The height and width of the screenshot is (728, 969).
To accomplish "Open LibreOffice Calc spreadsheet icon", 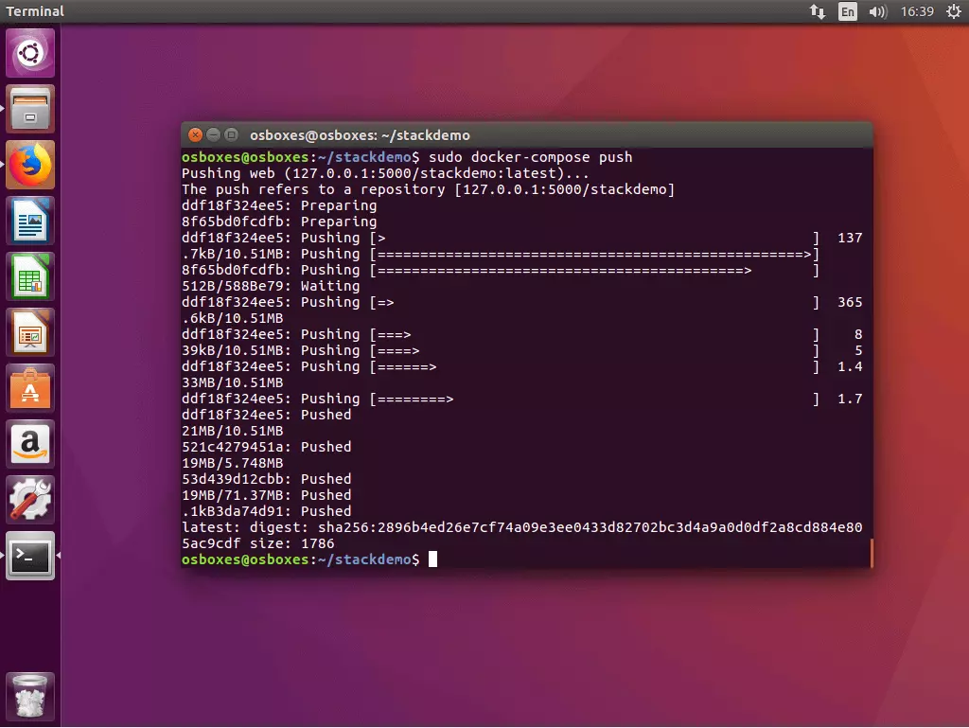I will (x=30, y=276).
